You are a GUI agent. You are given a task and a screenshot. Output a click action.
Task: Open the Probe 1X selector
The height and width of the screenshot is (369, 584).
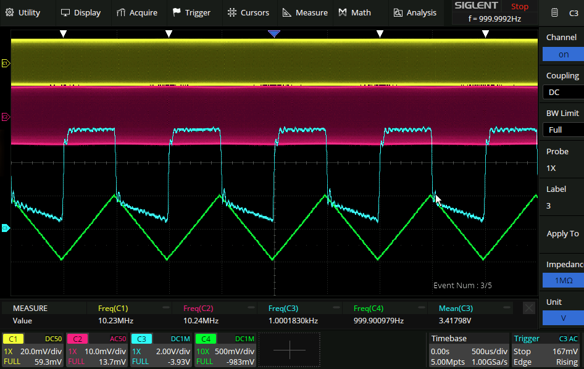[x=562, y=160]
